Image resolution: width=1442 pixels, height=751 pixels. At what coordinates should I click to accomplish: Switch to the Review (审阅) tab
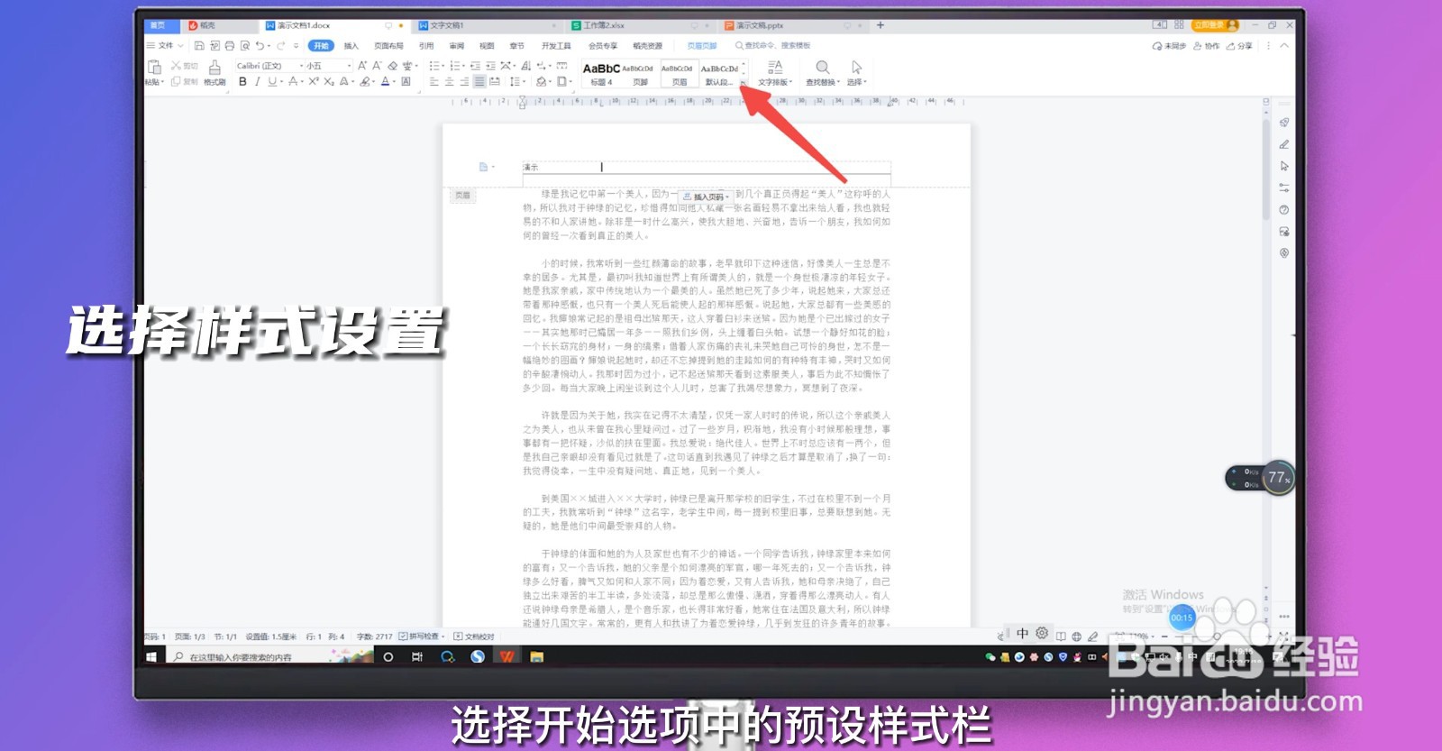point(457,45)
